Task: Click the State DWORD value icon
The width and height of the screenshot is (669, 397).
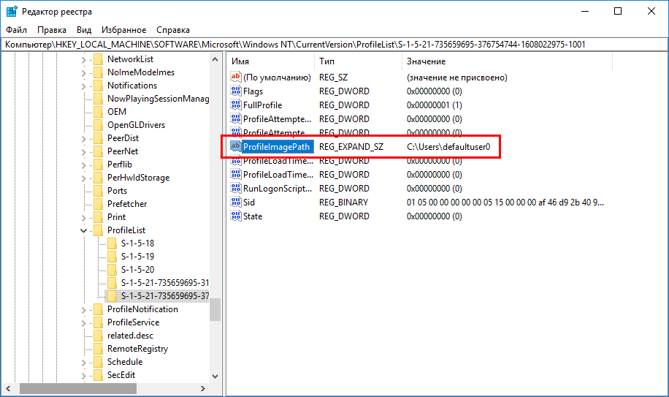Action: [236, 216]
